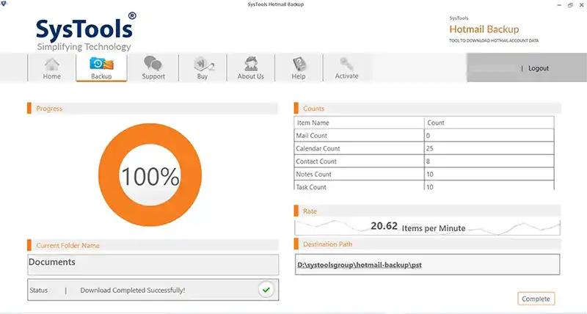This screenshot has width=587, height=314.
Task: Minimize the SysTools Hotmail Backup window
Action: (x=559, y=5)
